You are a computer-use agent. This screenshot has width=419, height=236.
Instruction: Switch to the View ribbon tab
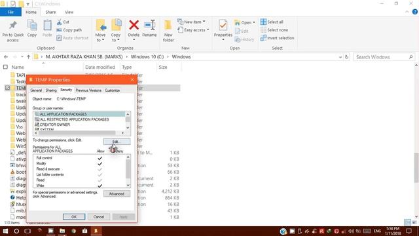click(x=69, y=12)
